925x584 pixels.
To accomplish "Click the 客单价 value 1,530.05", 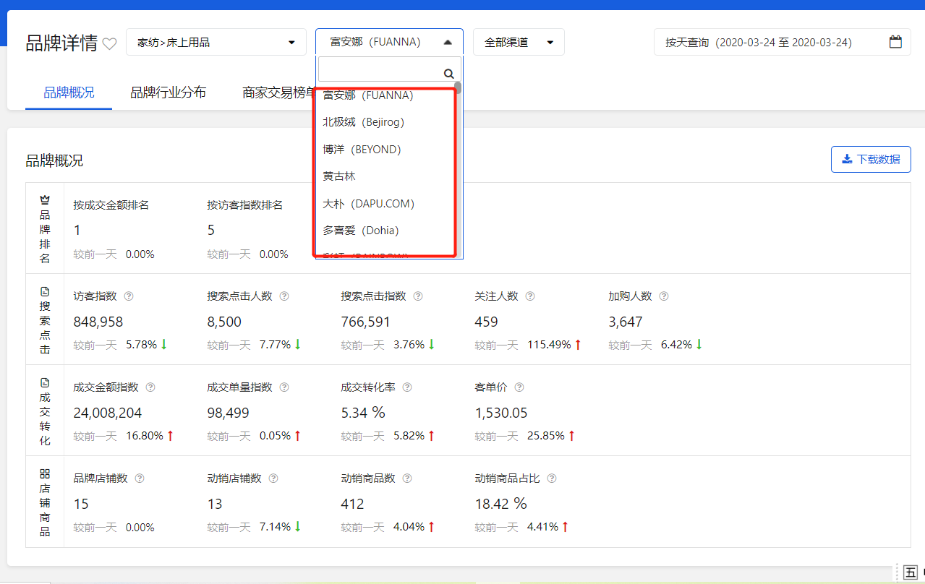I will [501, 413].
